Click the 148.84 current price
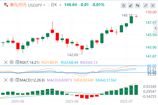The height and width of the screenshot is (105, 158). pos(71,5)
